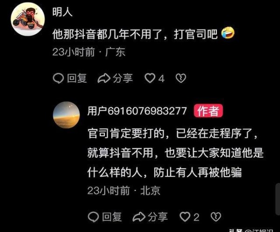Like 明人's comment with the heart icon
280x232 pixels.
150,78
